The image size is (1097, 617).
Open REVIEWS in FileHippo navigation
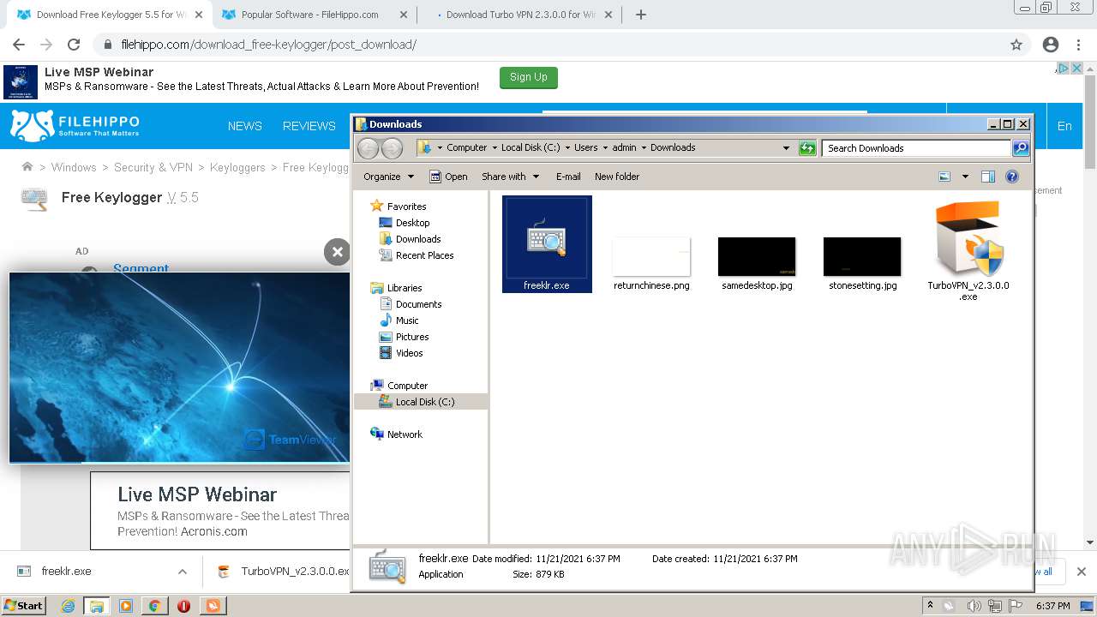309,126
